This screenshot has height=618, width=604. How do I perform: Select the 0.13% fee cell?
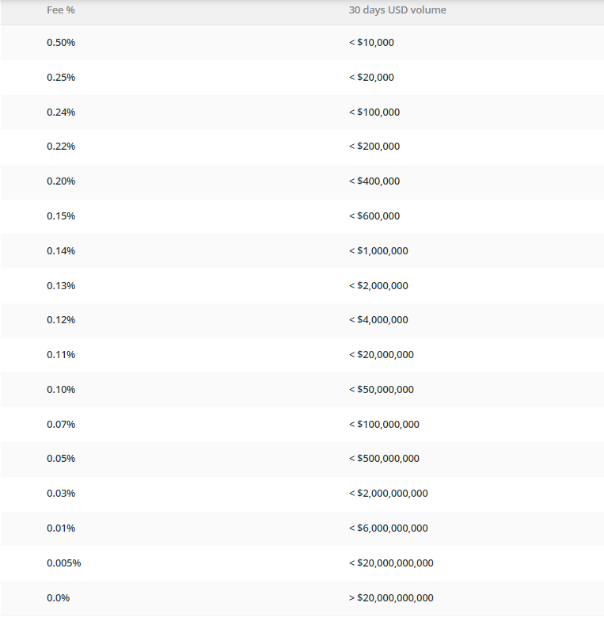pyautogui.click(x=61, y=286)
